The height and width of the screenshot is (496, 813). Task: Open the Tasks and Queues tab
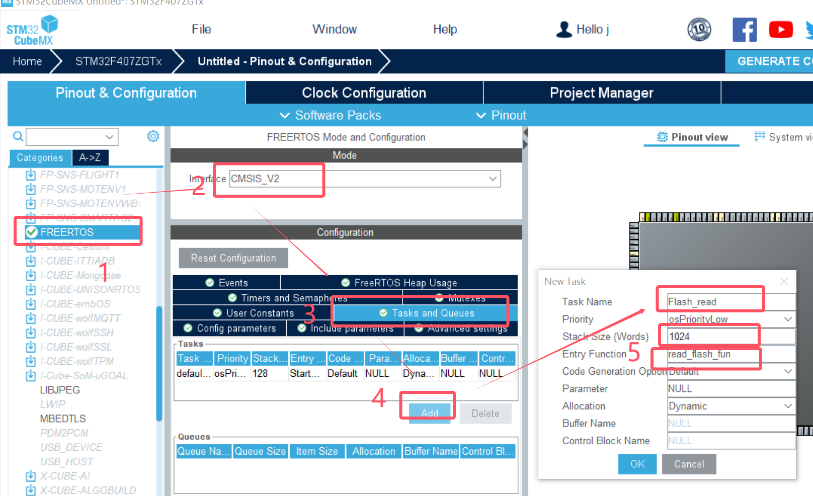[x=426, y=313]
